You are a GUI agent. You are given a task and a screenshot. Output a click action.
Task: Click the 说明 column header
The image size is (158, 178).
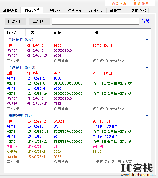(x=116, y=33)
